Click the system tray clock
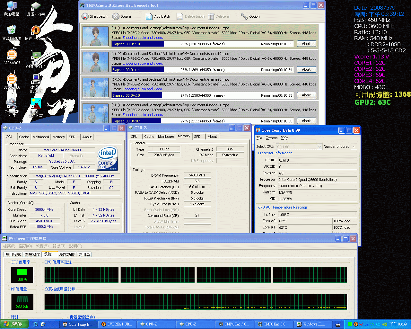Viewport: 411px width, 329px height. click(x=398, y=324)
